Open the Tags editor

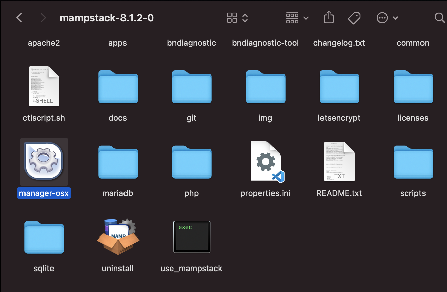pos(354,18)
